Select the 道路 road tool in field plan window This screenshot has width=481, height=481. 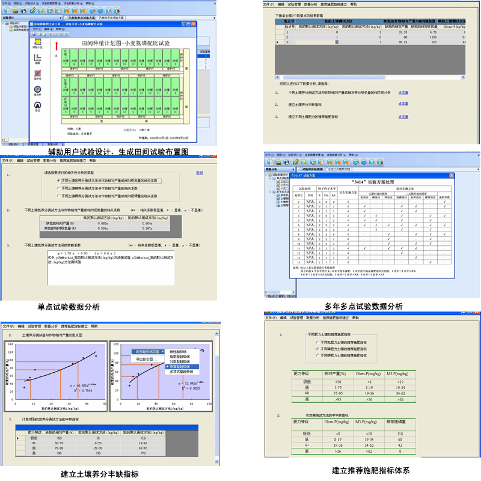click(37, 59)
